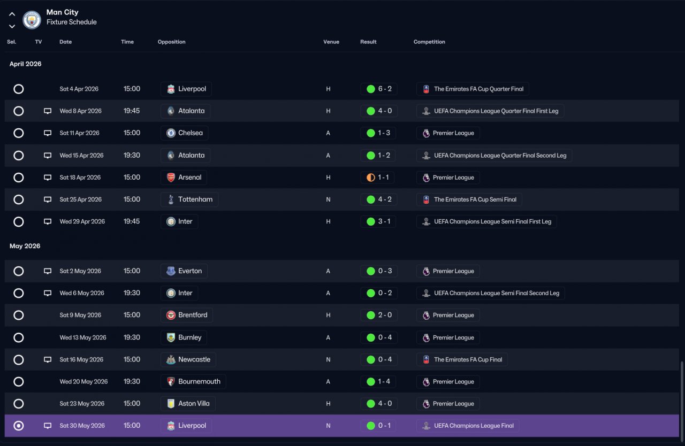The height and width of the screenshot is (446, 685).
Task: Open the Tottenham opposition button
Action: pos(189,199)
